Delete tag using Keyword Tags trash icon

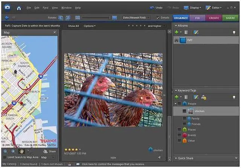186,97
